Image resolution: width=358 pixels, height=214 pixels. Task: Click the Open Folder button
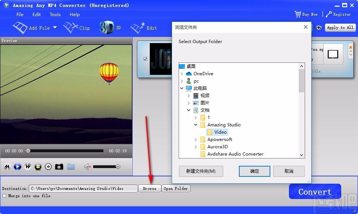pyautogui.click(x=176, y=188)
